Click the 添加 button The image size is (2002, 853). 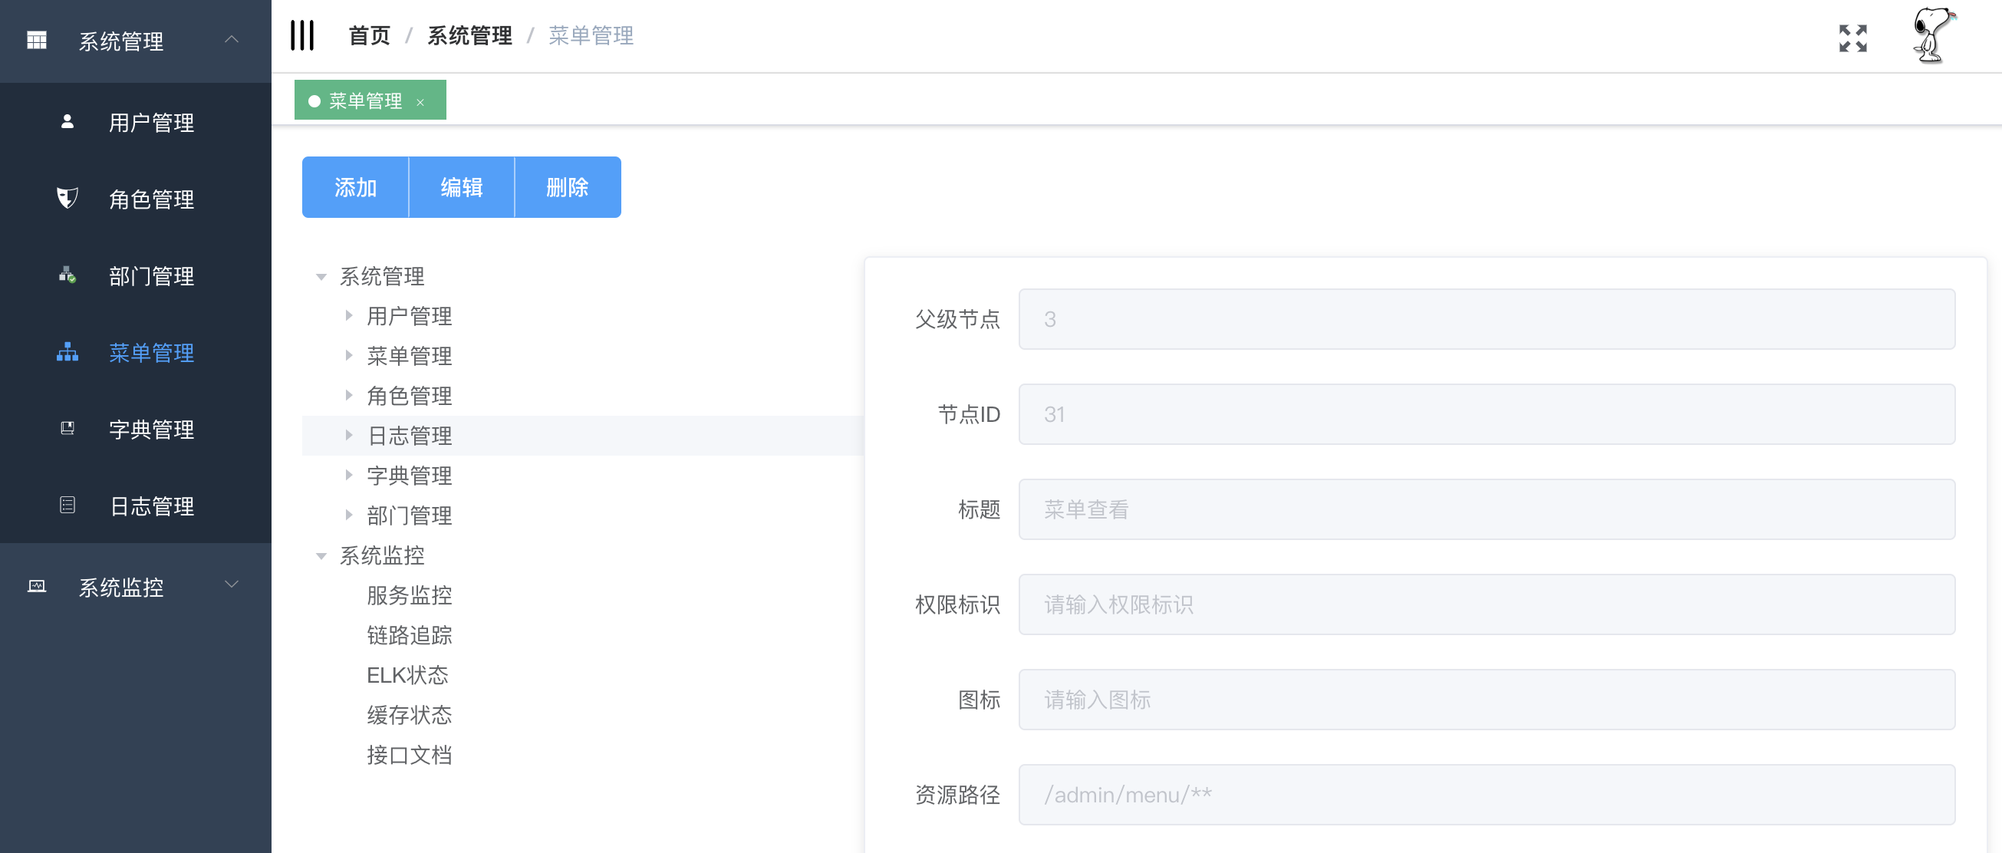pyautogui.click(x=355, y=187)
